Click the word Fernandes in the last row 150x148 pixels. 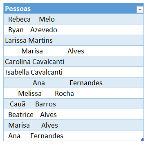(x=47, y=136)
